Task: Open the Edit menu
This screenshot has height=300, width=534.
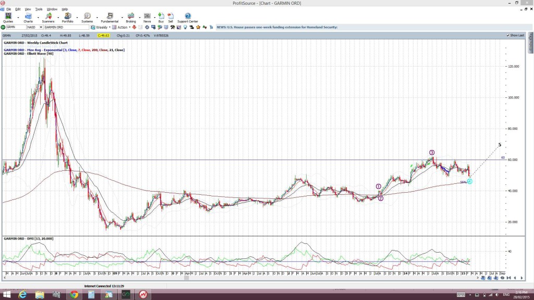Action: click(18, 9)
